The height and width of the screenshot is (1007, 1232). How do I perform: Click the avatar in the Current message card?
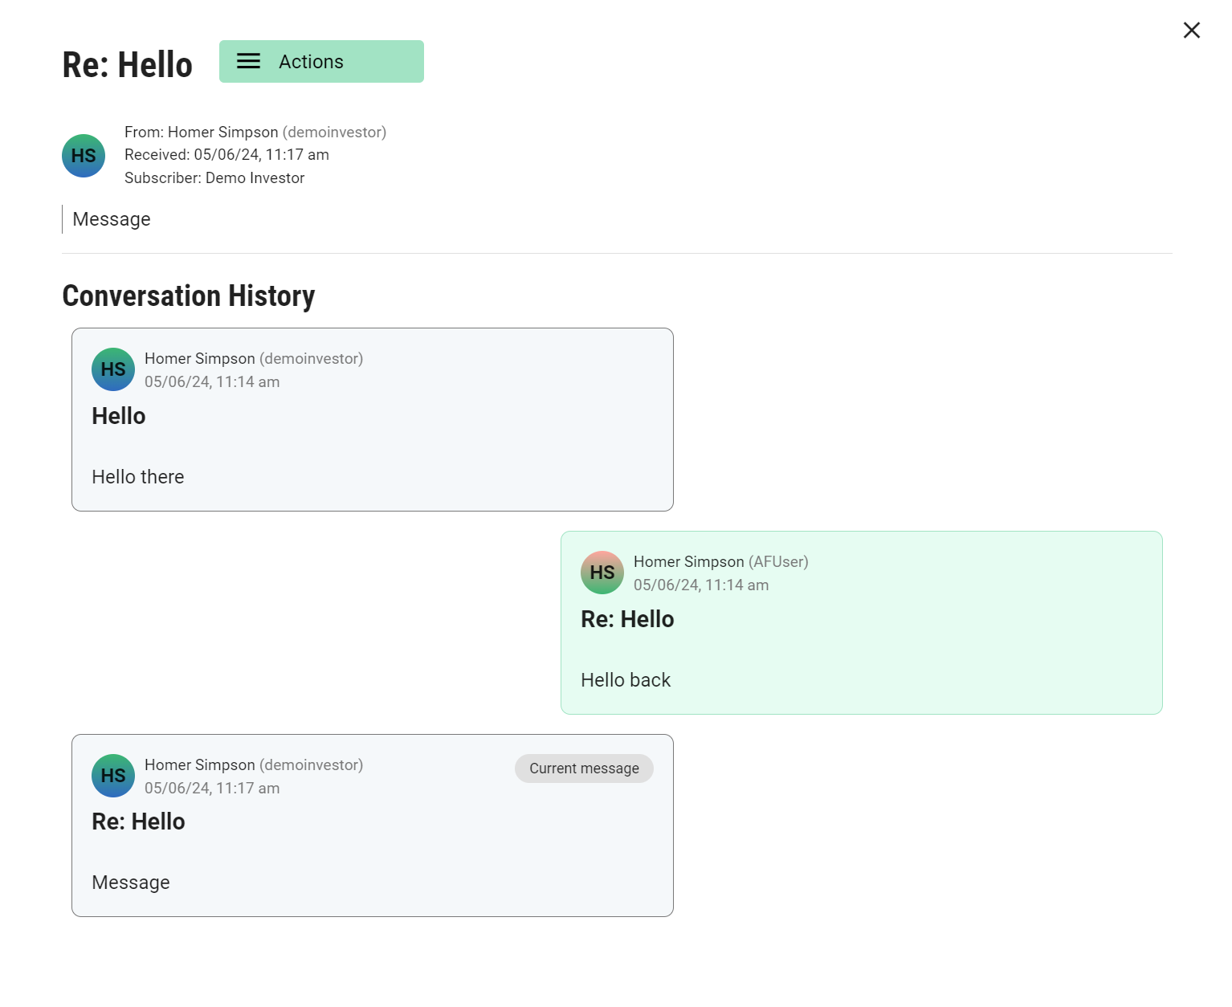point(113,776)
